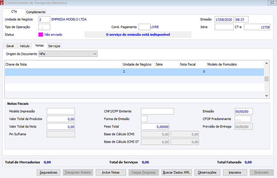Viewport: 277px width, 178px height.
Task: Click the application logo in the title bar
Action: click(2, 2)
